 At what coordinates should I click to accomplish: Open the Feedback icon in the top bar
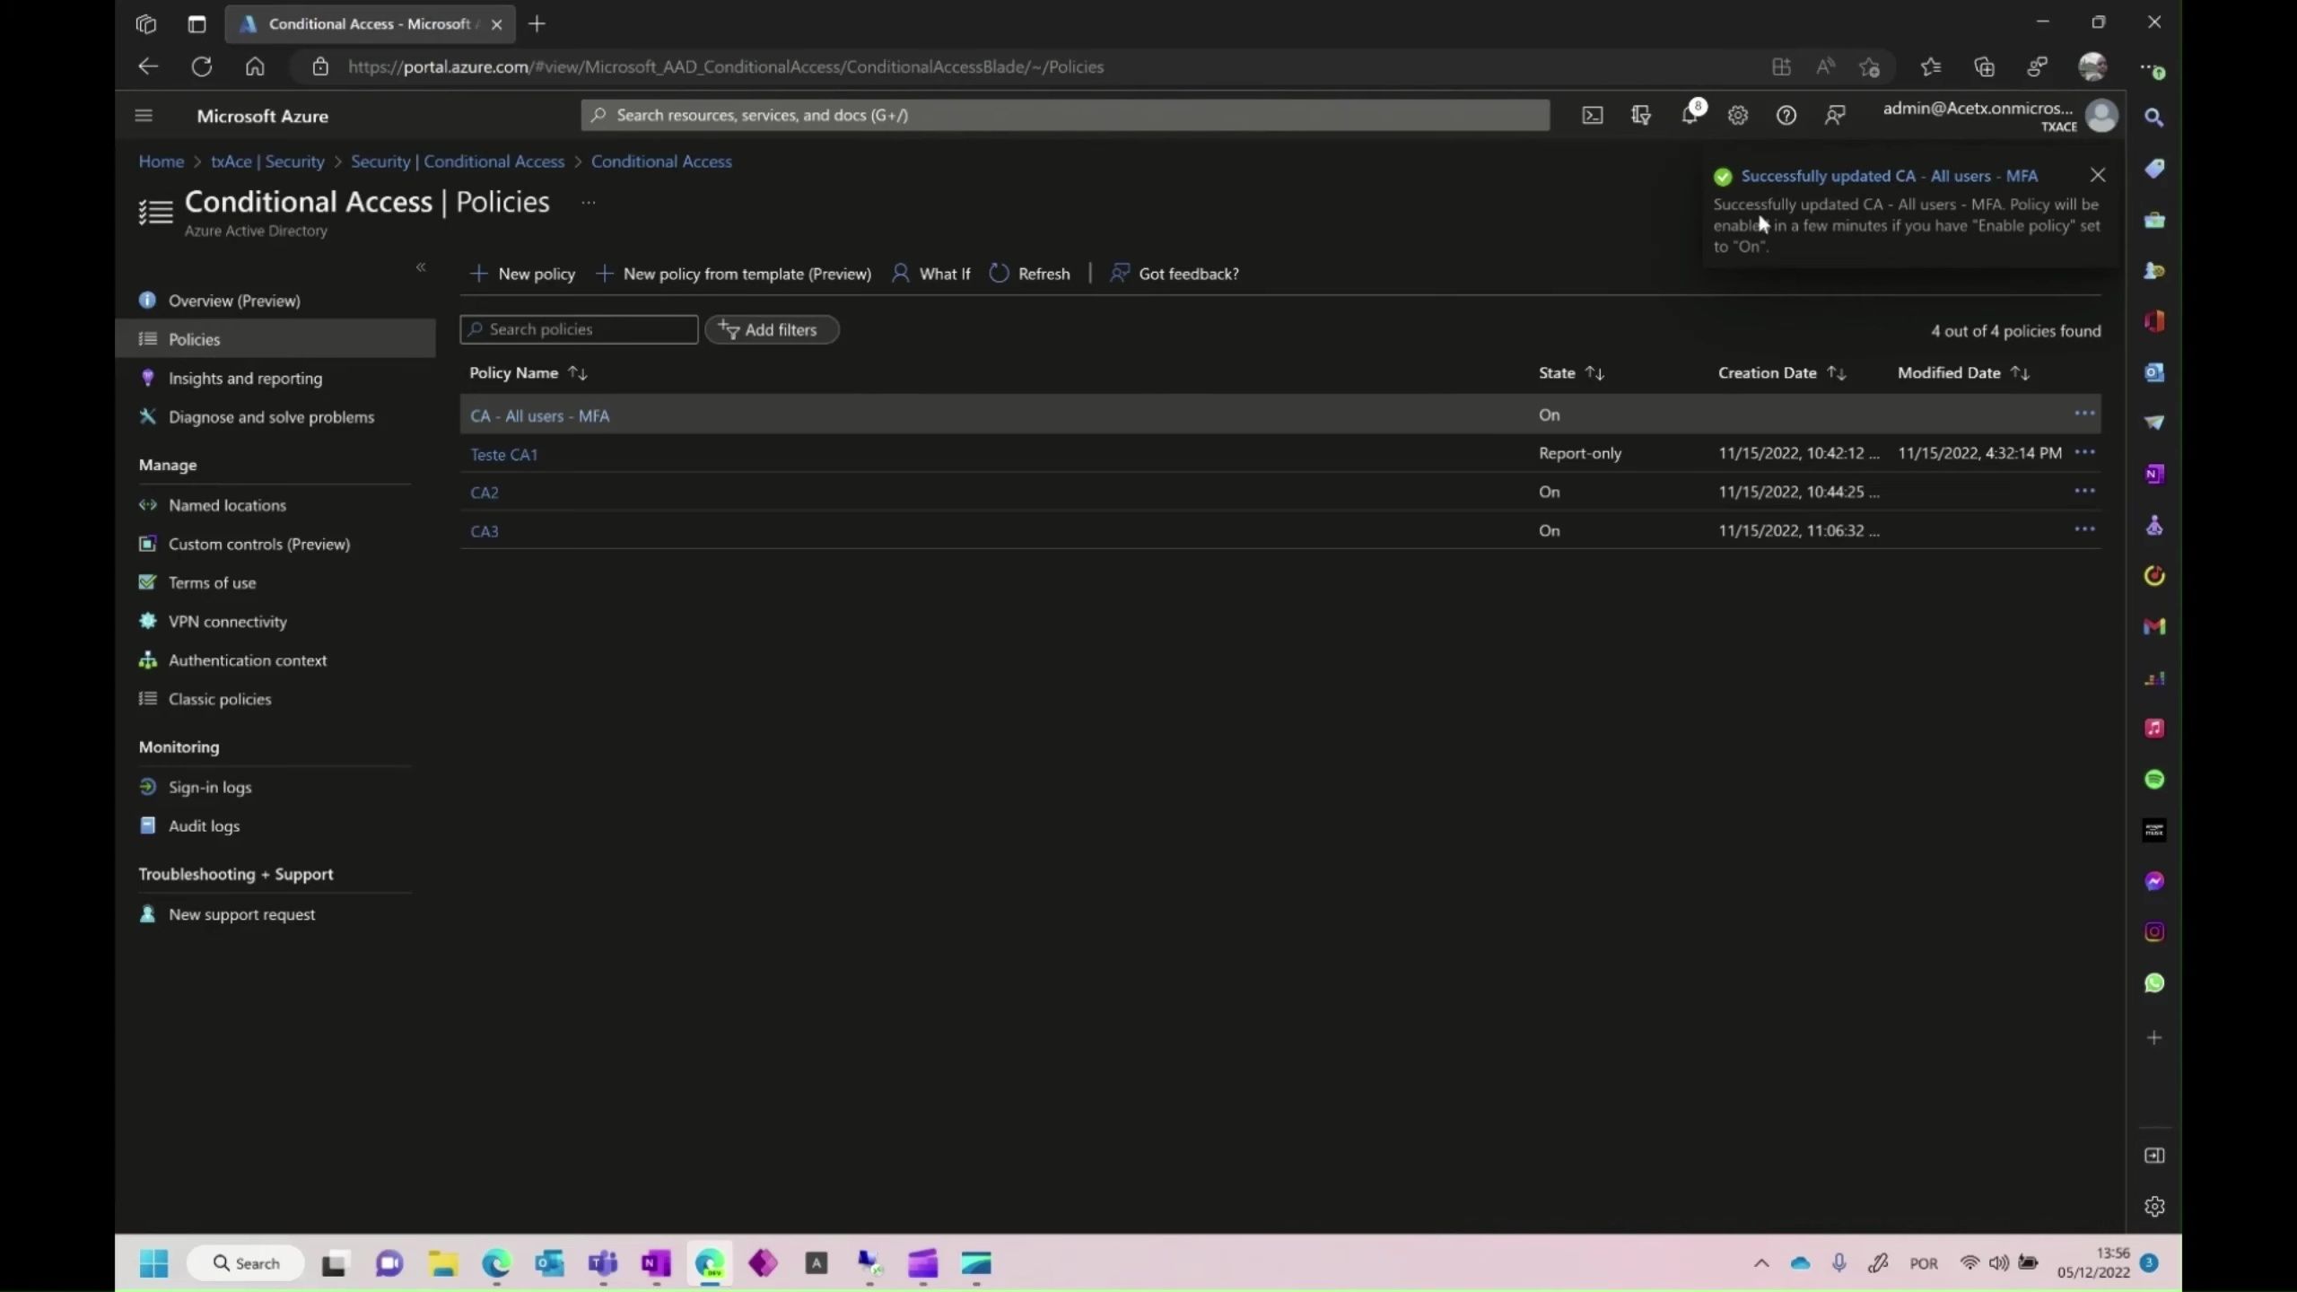[x=1835, y=116]
